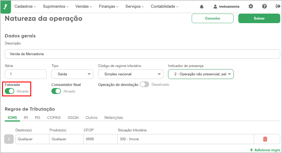Click the green app logo icon
Screen dimensions: 282x153
[x=6, y=7]
